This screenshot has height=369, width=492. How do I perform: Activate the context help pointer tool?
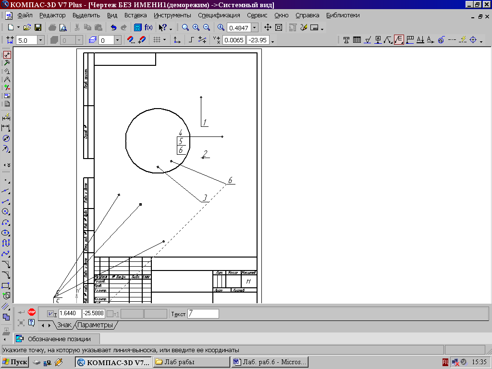tap(162, 27)
